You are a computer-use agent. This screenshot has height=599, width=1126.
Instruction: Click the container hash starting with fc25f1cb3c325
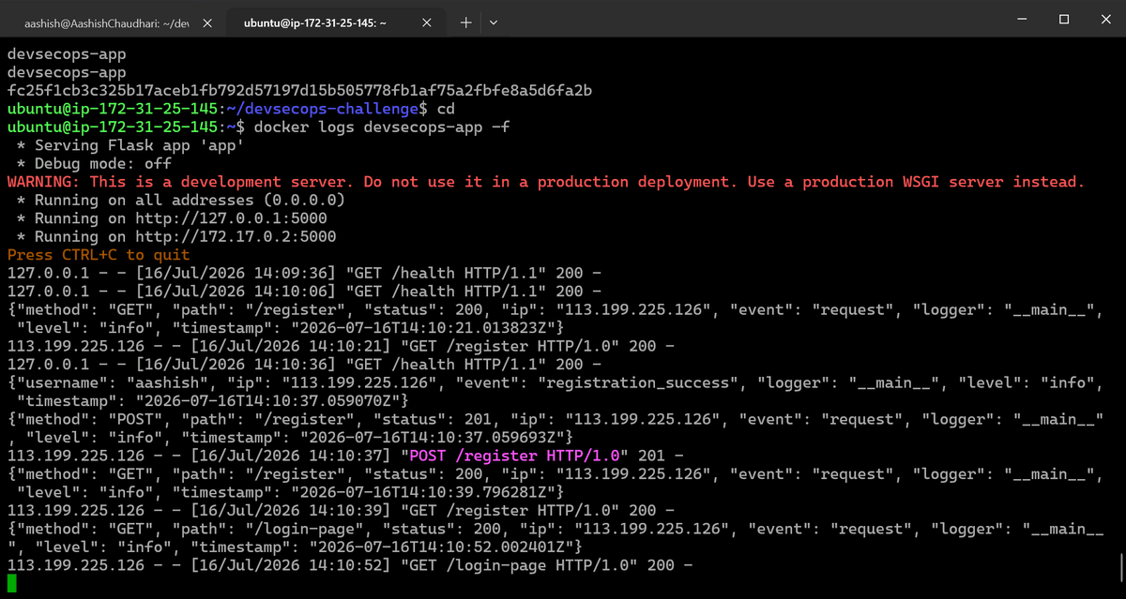tap(300, 91)
